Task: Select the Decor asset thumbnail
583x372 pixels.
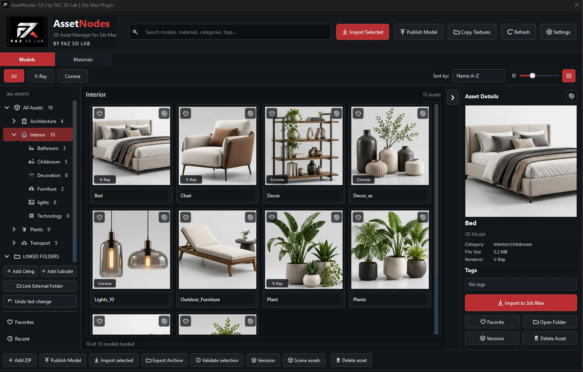Action: [x=304, y=146]
